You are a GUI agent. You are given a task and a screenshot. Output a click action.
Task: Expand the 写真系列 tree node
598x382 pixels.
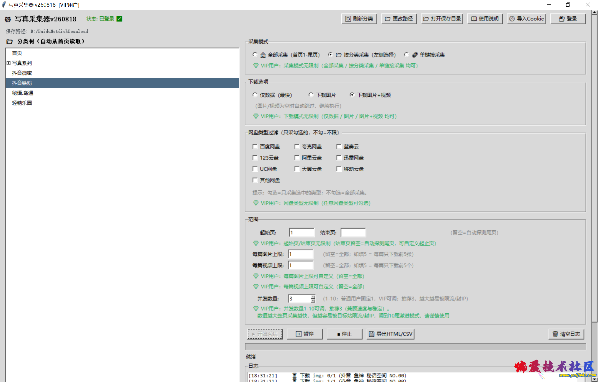[x=9, y=63]
